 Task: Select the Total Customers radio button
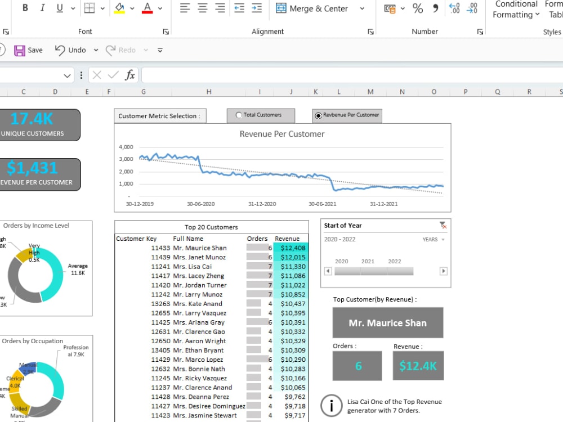(x=239, y=115)
